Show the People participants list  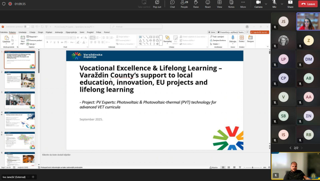(x=184, y=4)
